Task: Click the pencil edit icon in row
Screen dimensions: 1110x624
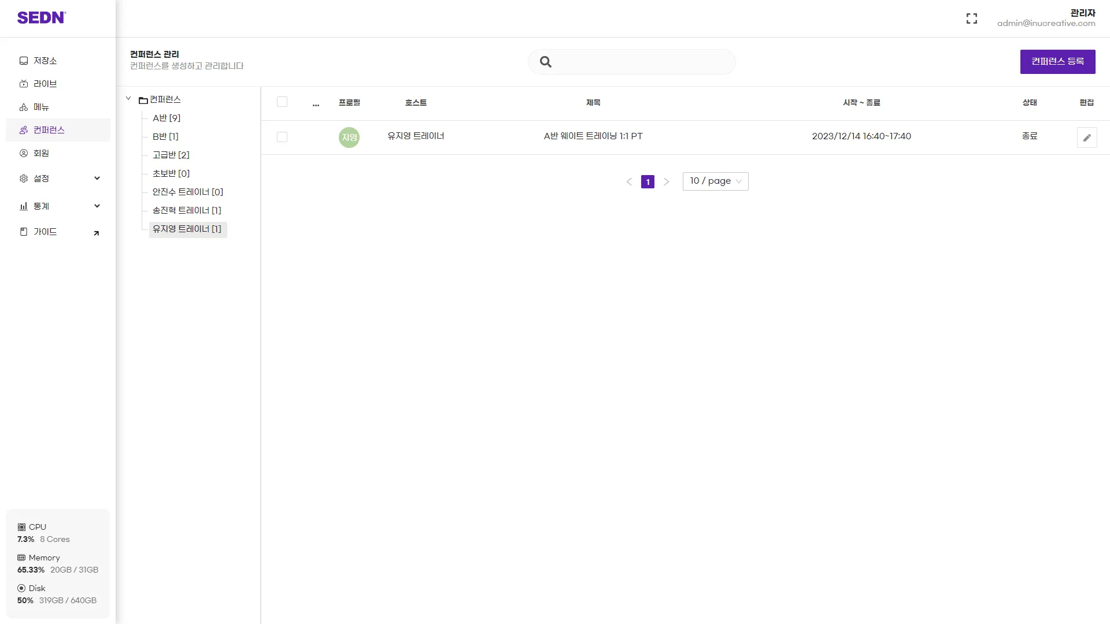Action: (x=1087, y=138)
